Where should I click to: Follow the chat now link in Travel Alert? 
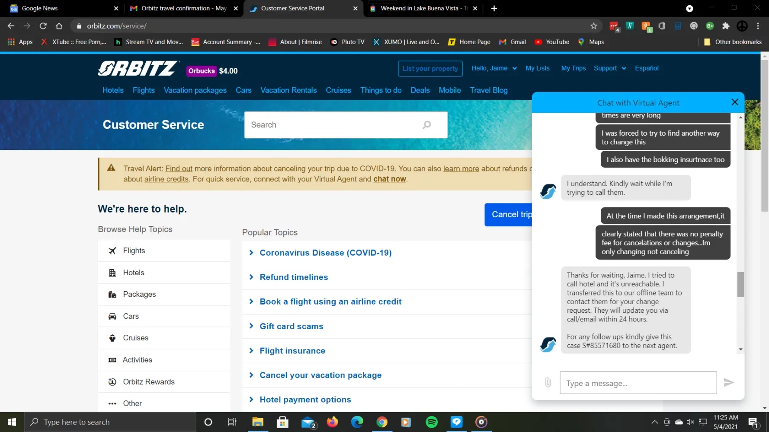pyautogui.click(x=389, y=179)
